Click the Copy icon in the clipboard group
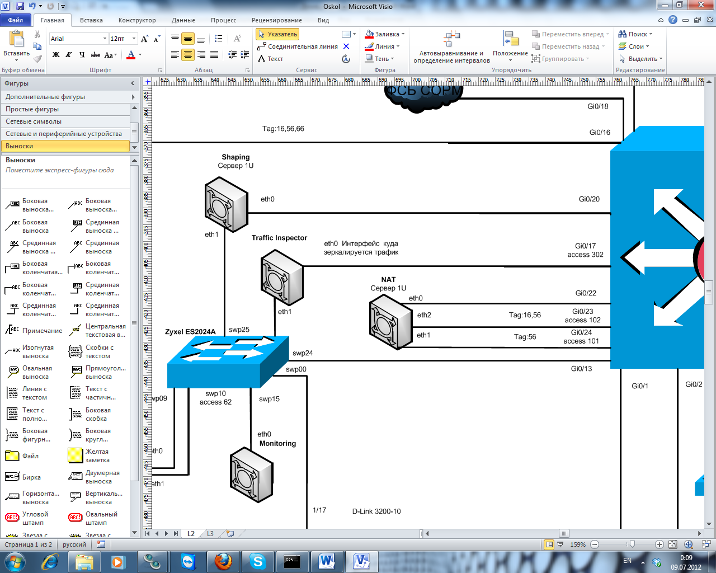 [37, 46]
